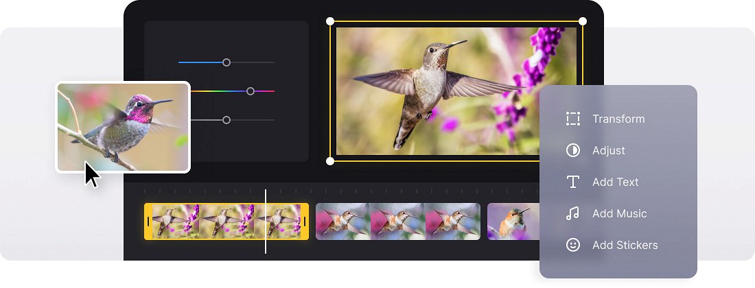Open the Adjust option label
Screen dimensions: 755x288
609,150
